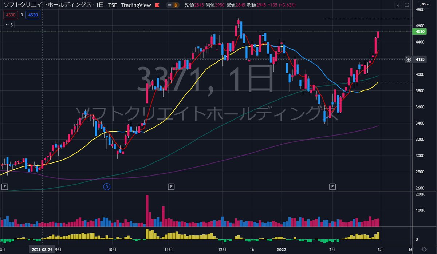Click the E earnings marker near 2月
Screen dimensions: 437x254
(x=332, y=186)
